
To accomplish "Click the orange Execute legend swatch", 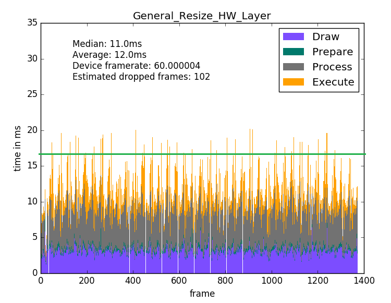I will click(293, 82).
